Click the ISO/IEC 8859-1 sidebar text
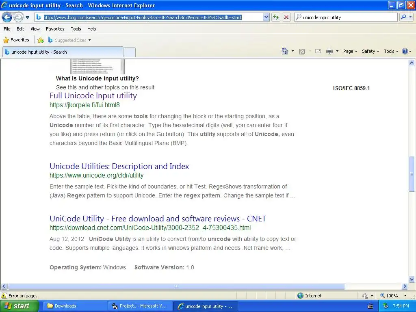416x312 pixels. point(351,88)
